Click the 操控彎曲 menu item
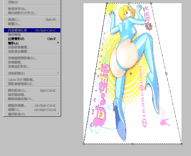Image resolution: width=191 pixels, height=156 pixels. click(32, 35)
